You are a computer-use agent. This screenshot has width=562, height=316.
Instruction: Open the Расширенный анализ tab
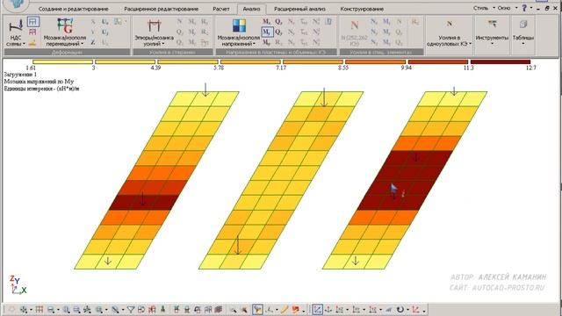coord(299,9)
